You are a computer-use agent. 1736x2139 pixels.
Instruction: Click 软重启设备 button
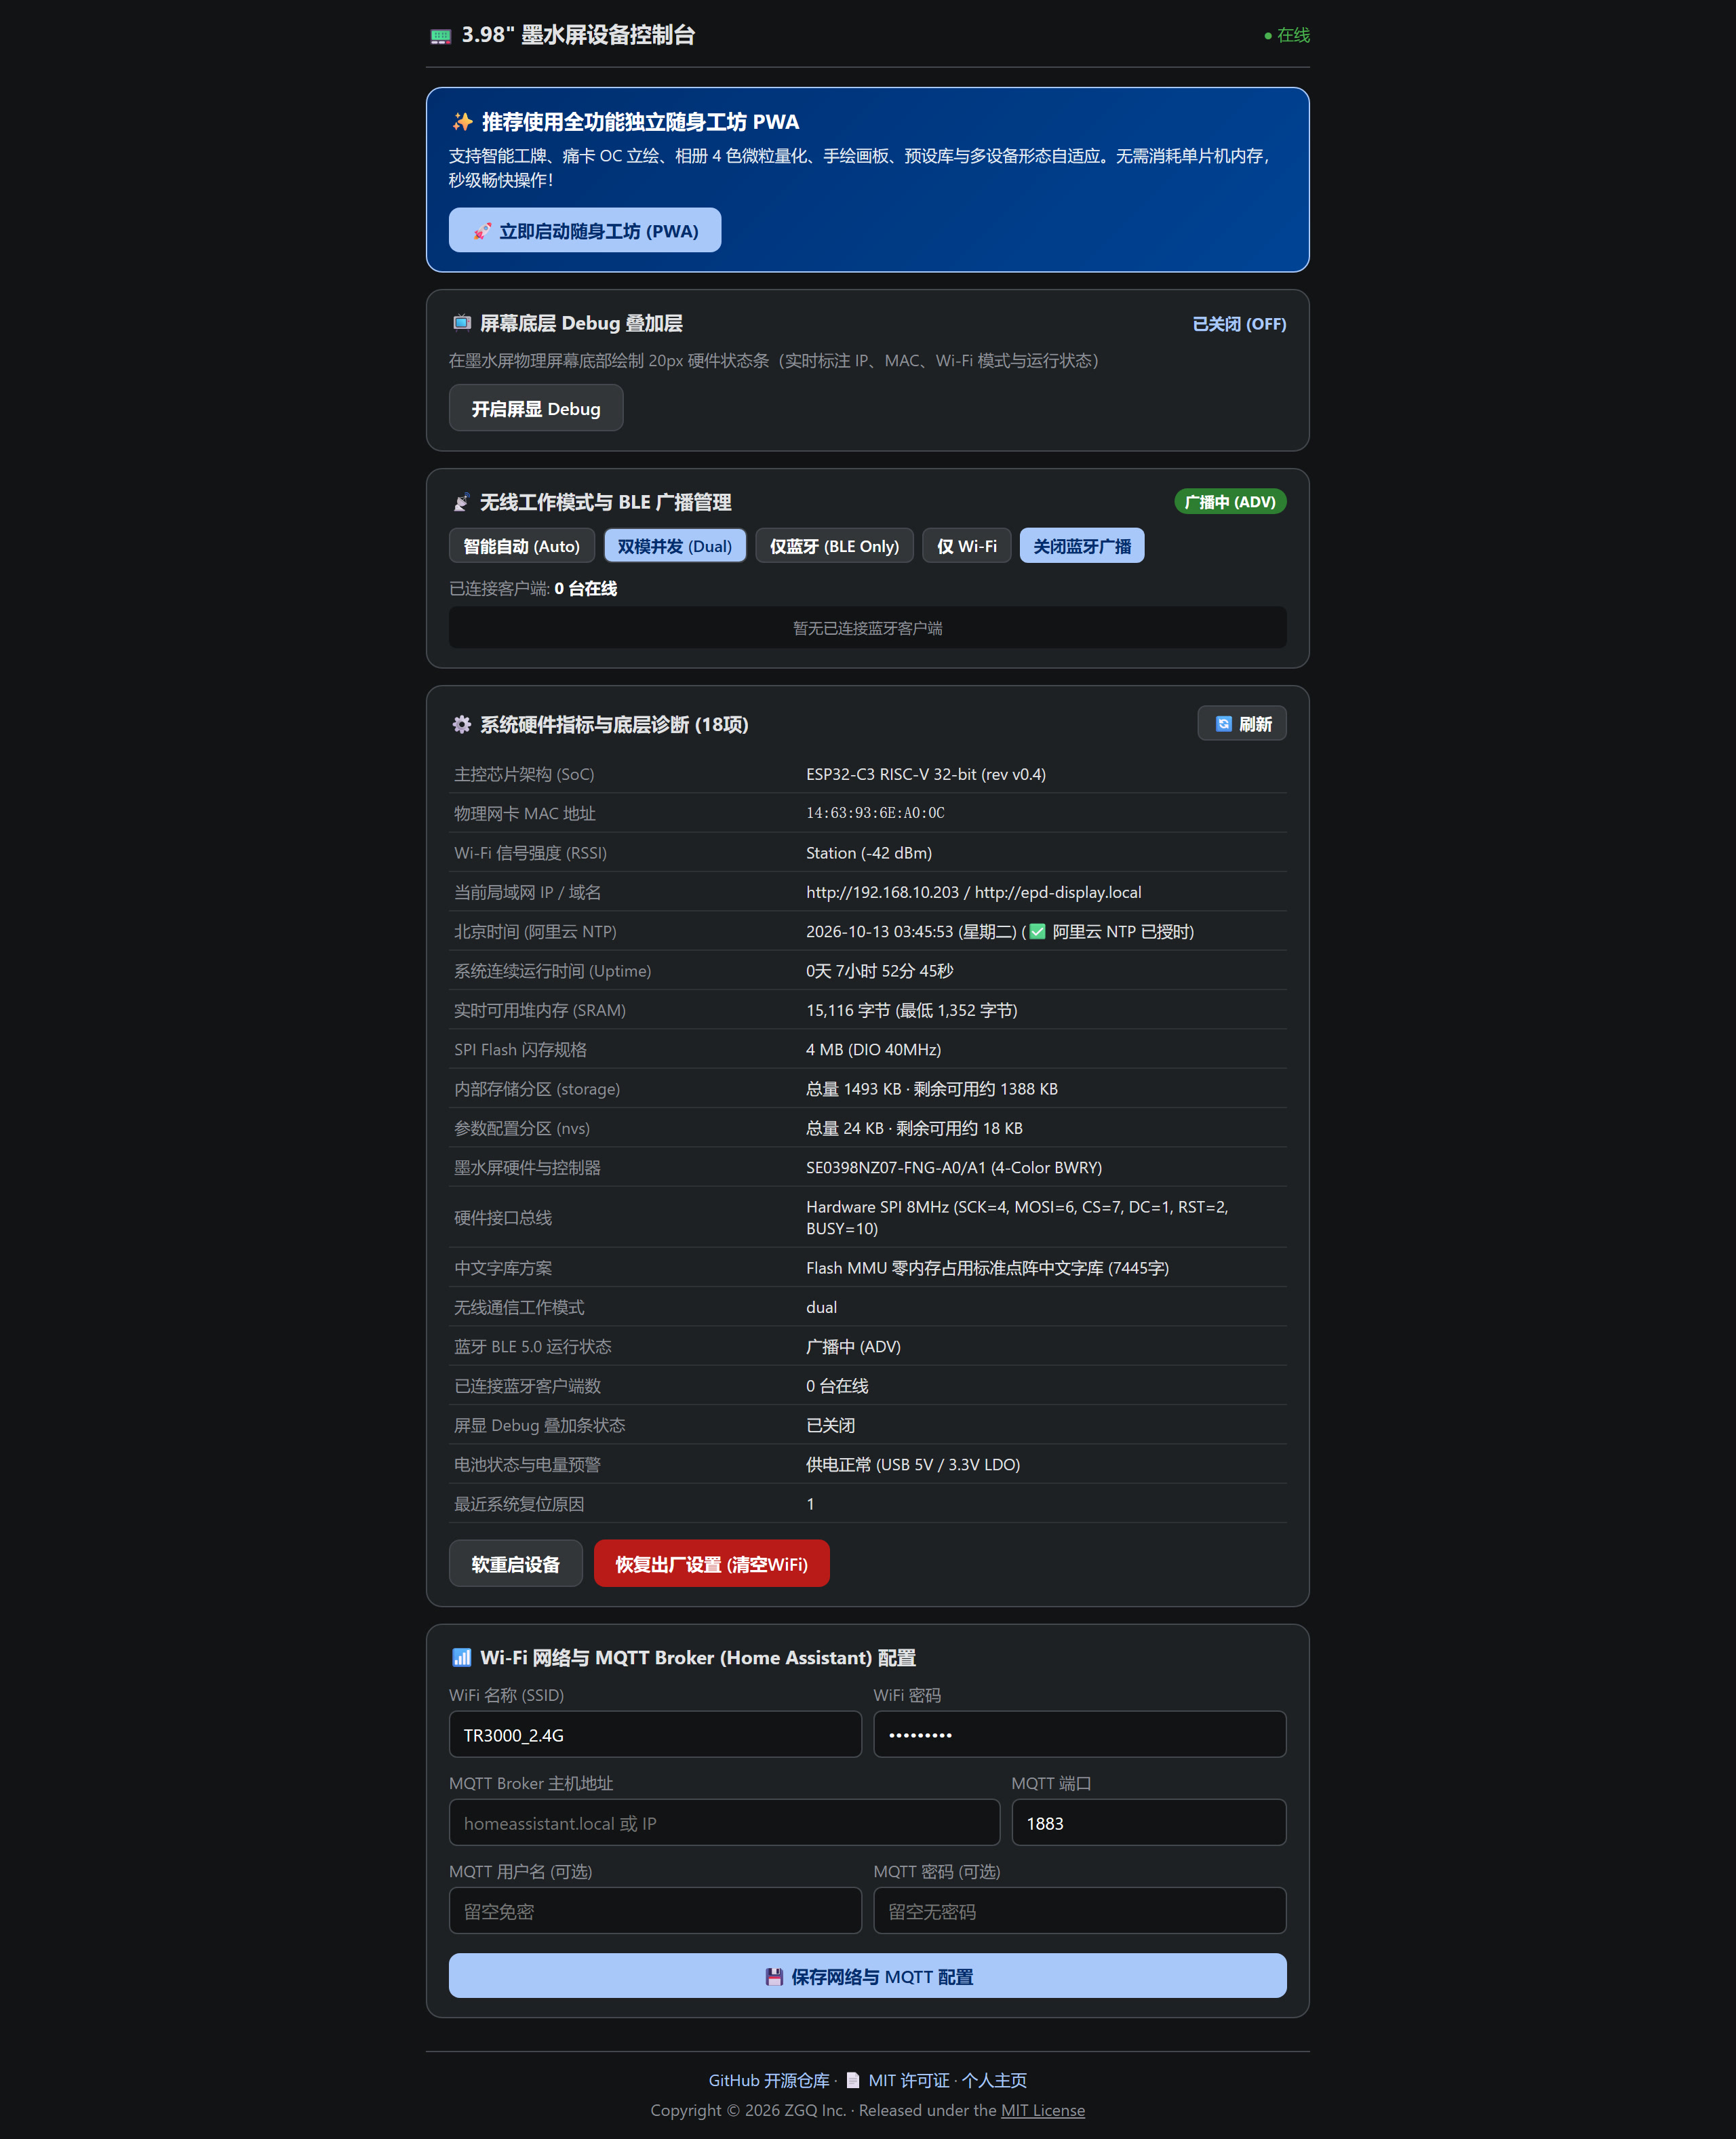[x=515, y=1563]
